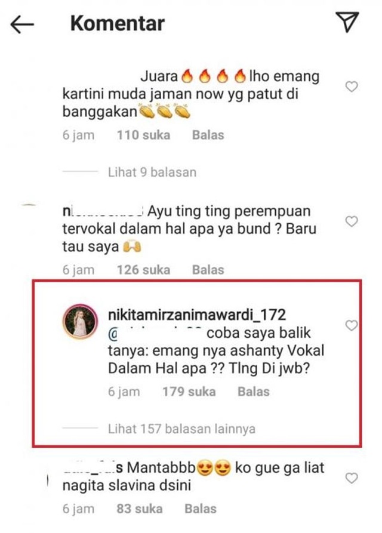382x533 pixels.
Task: Reply to the Juara comment via Balas
Action: tap(208, 135)
